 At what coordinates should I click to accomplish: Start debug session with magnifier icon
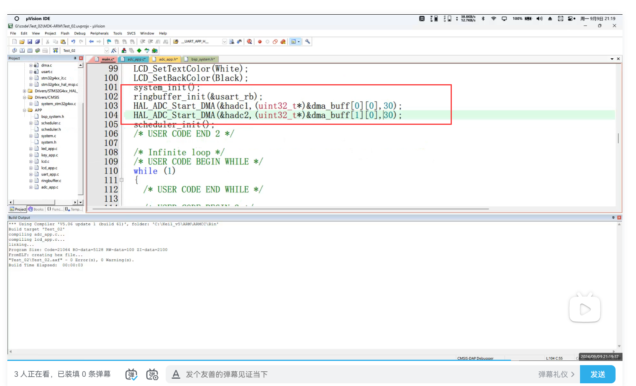point(249,42)
